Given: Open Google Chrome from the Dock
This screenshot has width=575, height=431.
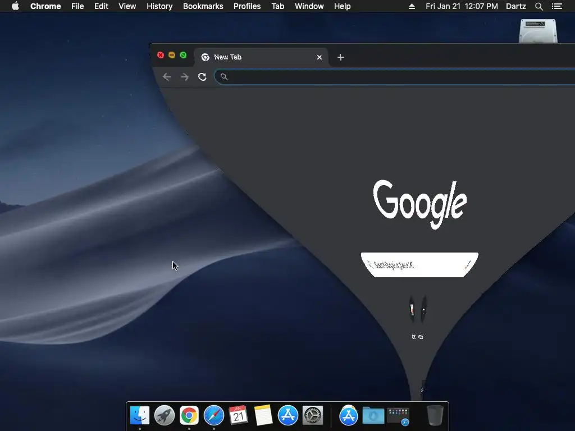Looking at the screenshot, I should coord(189,415).
